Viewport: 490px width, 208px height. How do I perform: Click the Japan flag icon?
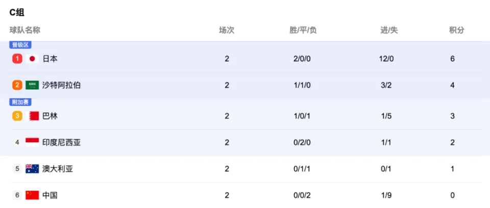(x=32, y=59)
